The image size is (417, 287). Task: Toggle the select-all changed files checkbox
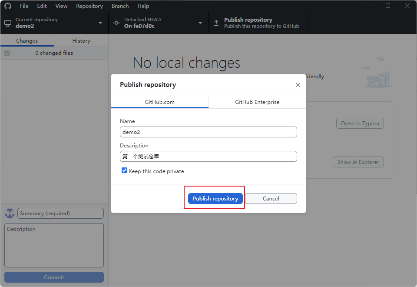pyautogui.click(x=7, y=53)
